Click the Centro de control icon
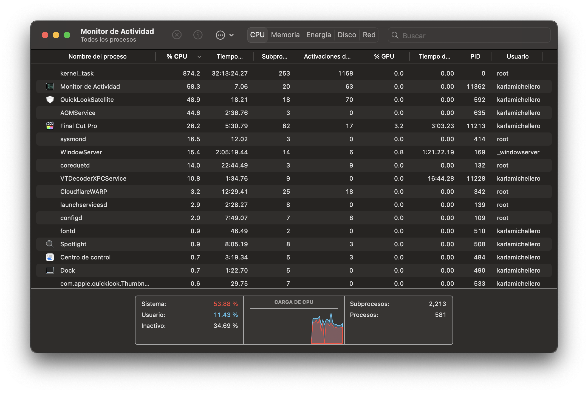 (50, 257)
